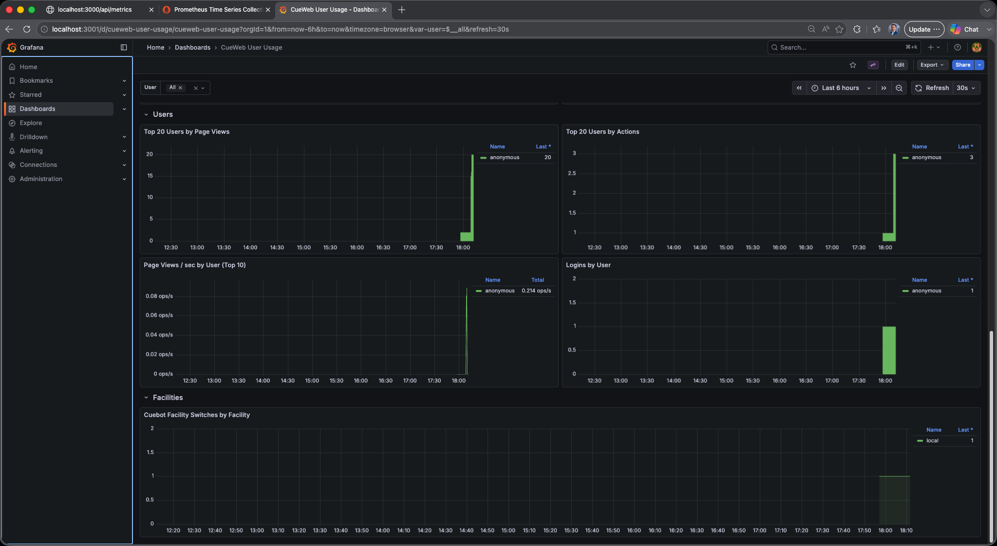This screenshot has height=546, width=997.
Task: Open the plus New menu
Action: coord(933,47)
